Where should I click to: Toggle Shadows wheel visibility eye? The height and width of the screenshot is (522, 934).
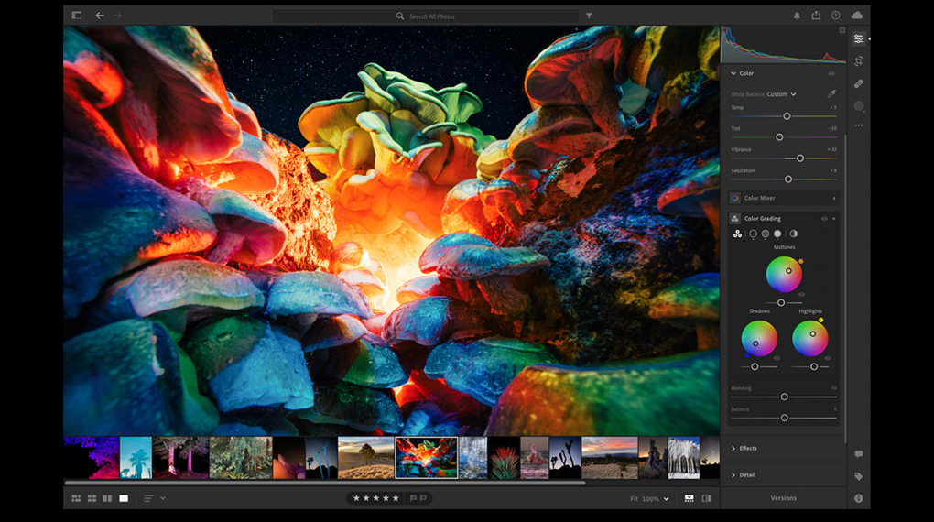777,359
